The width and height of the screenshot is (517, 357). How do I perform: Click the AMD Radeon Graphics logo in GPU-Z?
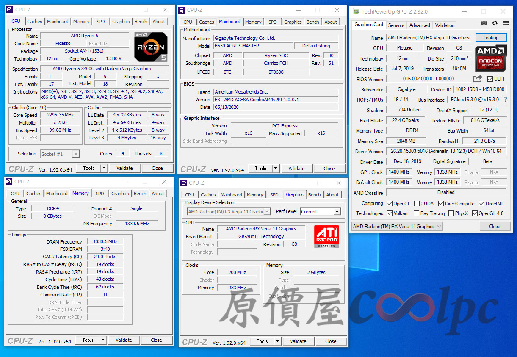point(491,58)
